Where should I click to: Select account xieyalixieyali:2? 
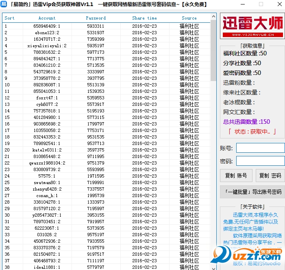47,46
